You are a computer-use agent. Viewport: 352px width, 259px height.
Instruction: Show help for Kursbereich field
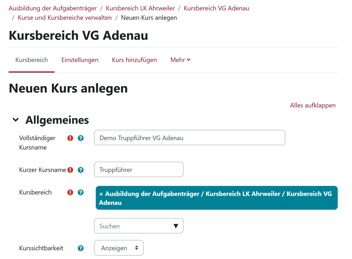click(81, 193)
